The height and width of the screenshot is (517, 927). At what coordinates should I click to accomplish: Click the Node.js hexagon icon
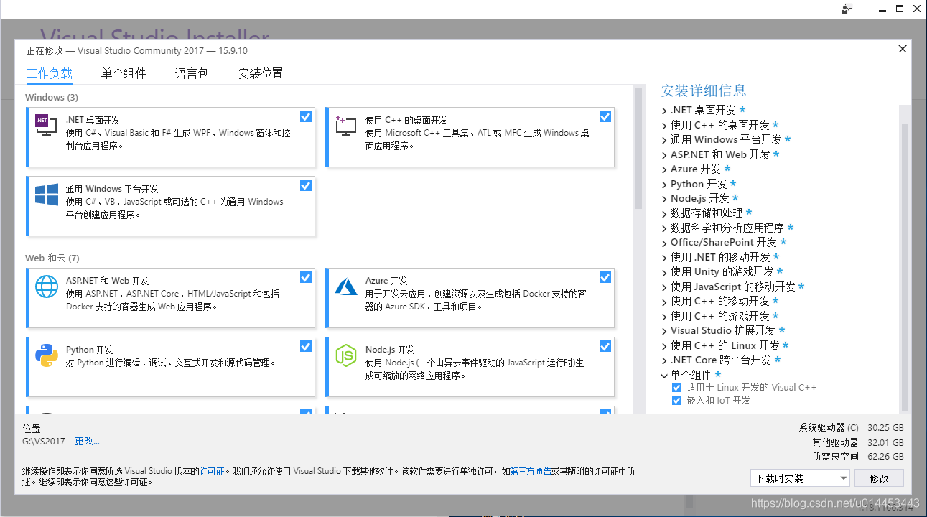coord(345,355)
